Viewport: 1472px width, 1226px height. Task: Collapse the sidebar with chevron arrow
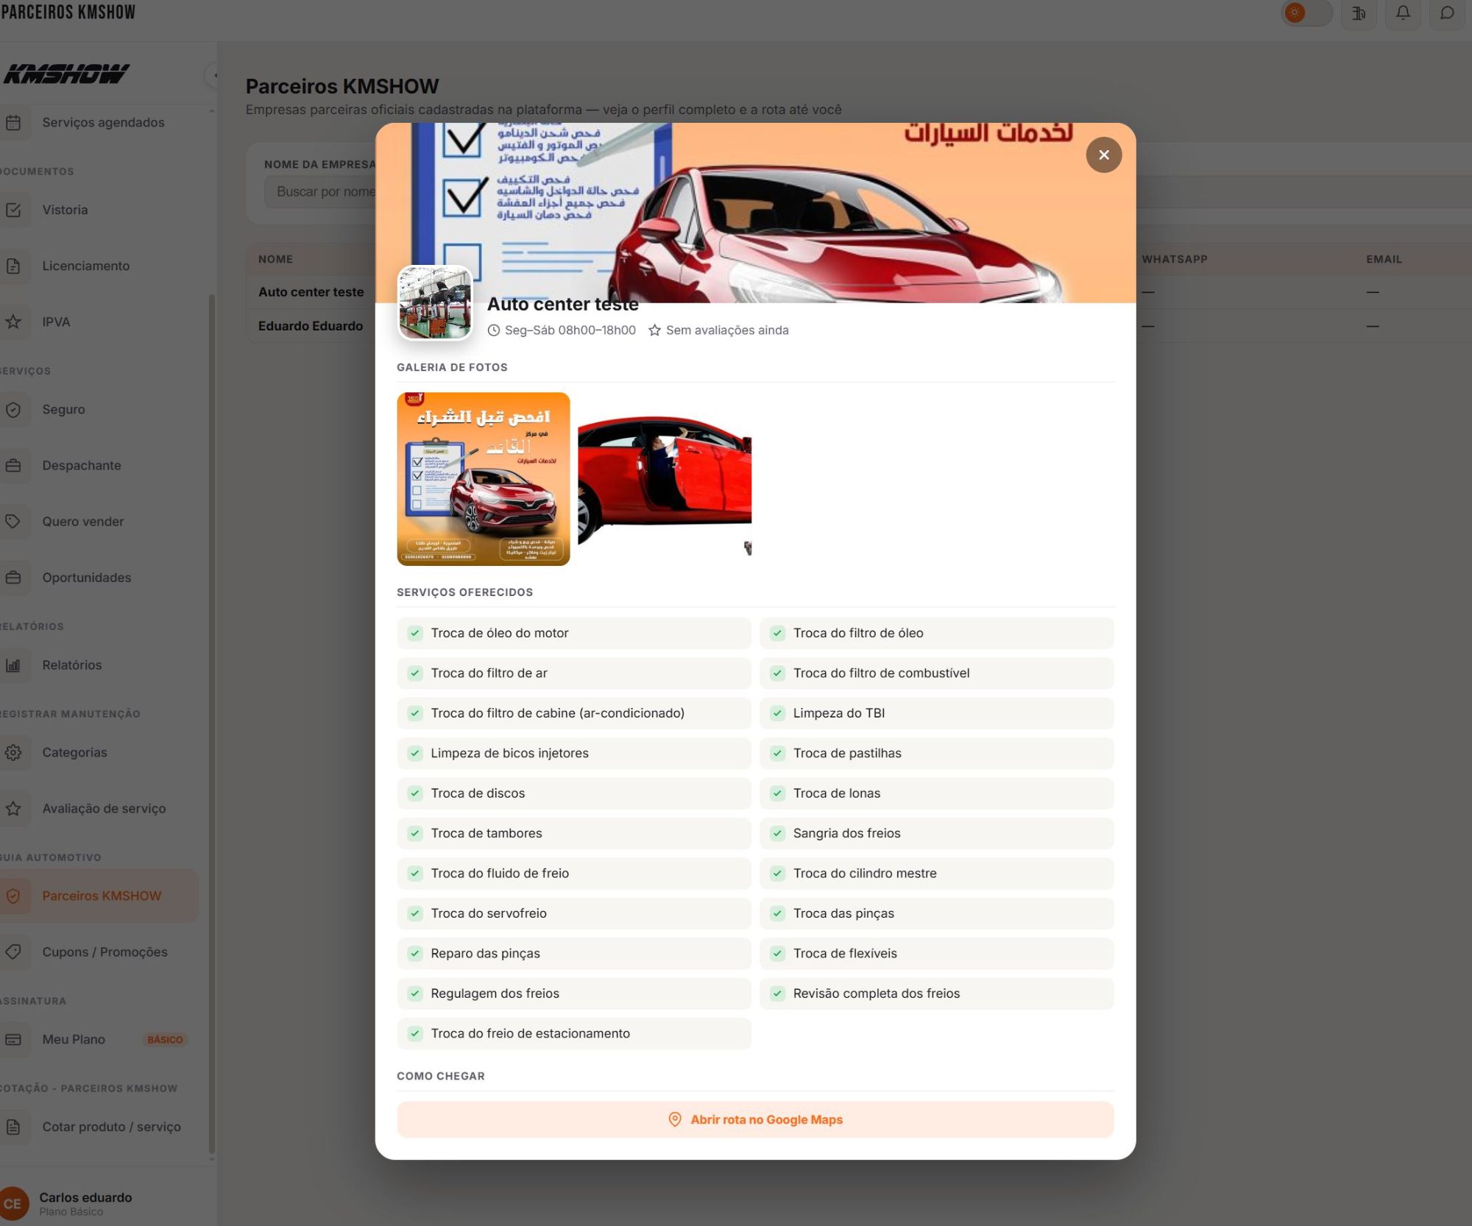(x=213, y=75)
